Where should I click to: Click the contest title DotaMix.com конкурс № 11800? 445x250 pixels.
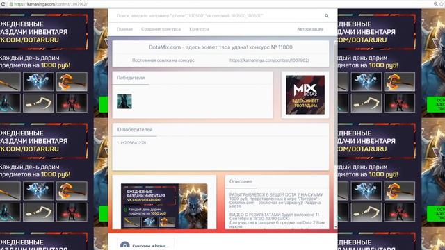pos(220,47)
